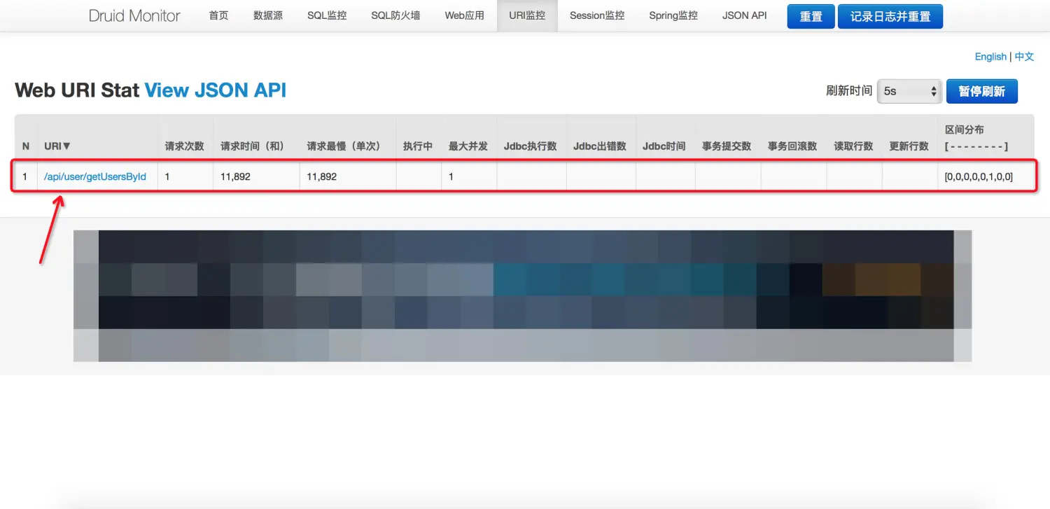Sort by the 事务提交数 column header
The width and height of the screenshot is (1050, 509).
(x=727, y=146)
